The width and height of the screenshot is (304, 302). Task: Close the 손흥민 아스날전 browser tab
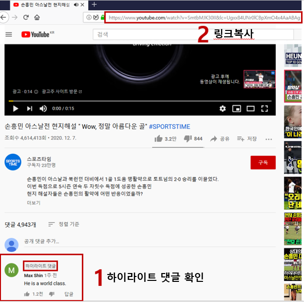pos(82,4)
